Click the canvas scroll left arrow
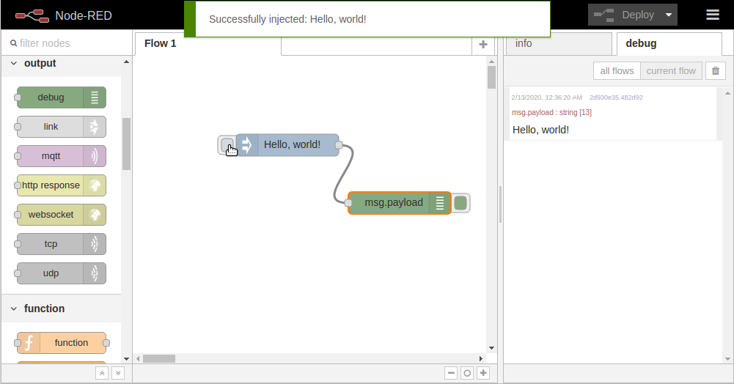734x384 pixels. coord(138,359)
